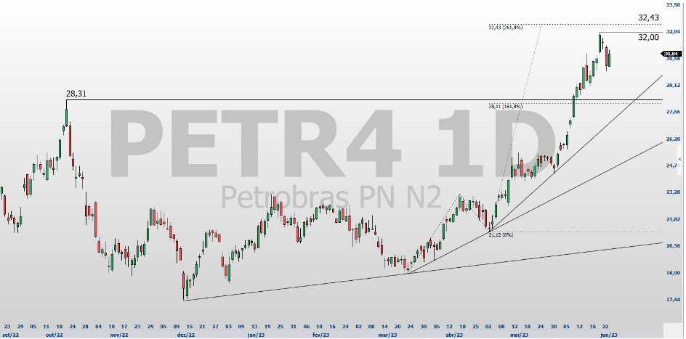686x339 pixels.
Task: Click the 17,44 value on price axis
Action: pos(672,299)
